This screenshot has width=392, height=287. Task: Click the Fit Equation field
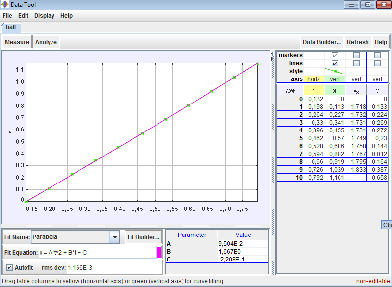[98, 253]
